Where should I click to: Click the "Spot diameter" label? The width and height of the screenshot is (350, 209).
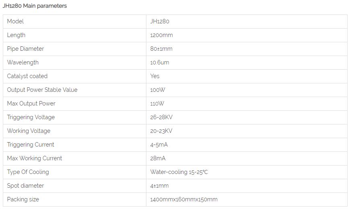pos(25,186)
